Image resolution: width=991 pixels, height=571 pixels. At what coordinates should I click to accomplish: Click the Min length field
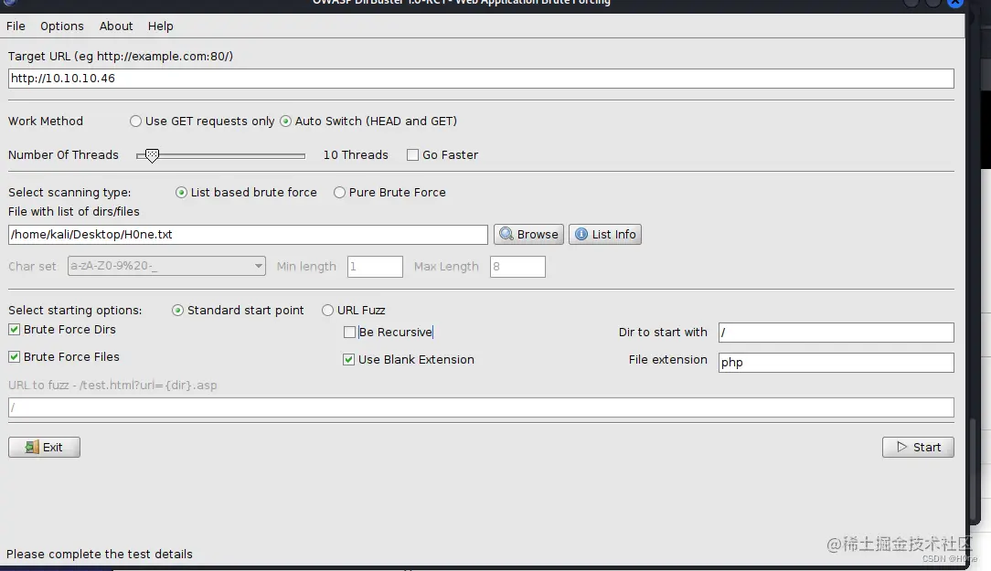[x=375, y=267]
